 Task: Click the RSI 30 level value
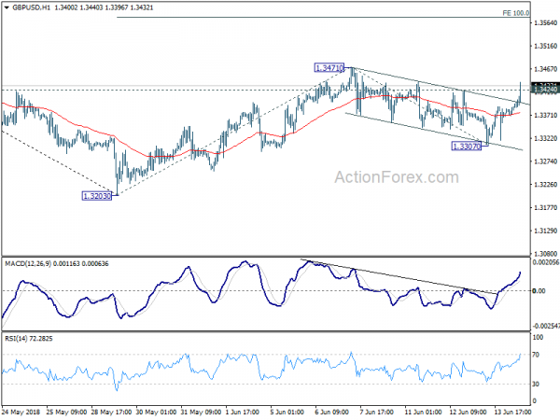(536, 384)
